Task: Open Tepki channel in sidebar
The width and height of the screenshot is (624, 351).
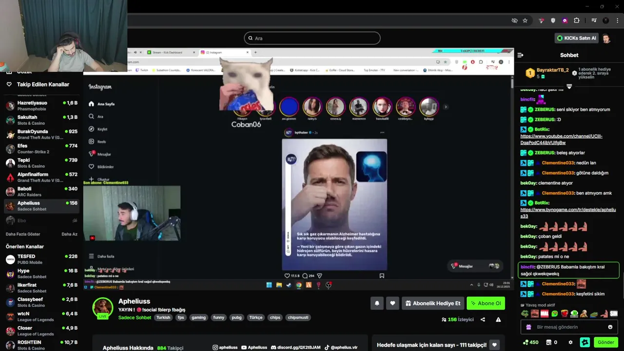Action: click(41, 163)
